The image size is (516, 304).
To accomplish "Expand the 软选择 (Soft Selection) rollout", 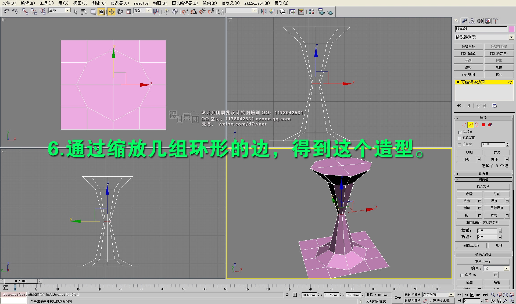I will point(483,174).
